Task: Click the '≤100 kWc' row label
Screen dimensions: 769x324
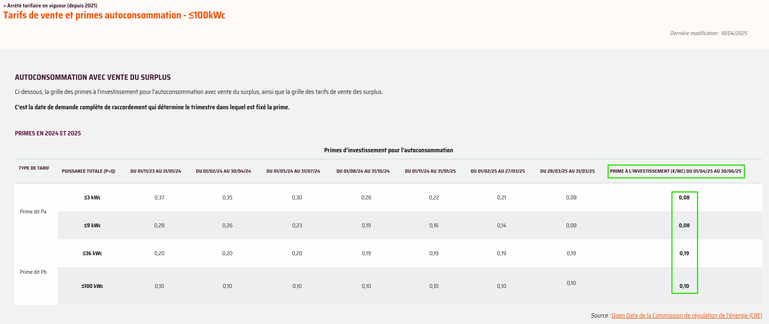Action: point(92,286)
